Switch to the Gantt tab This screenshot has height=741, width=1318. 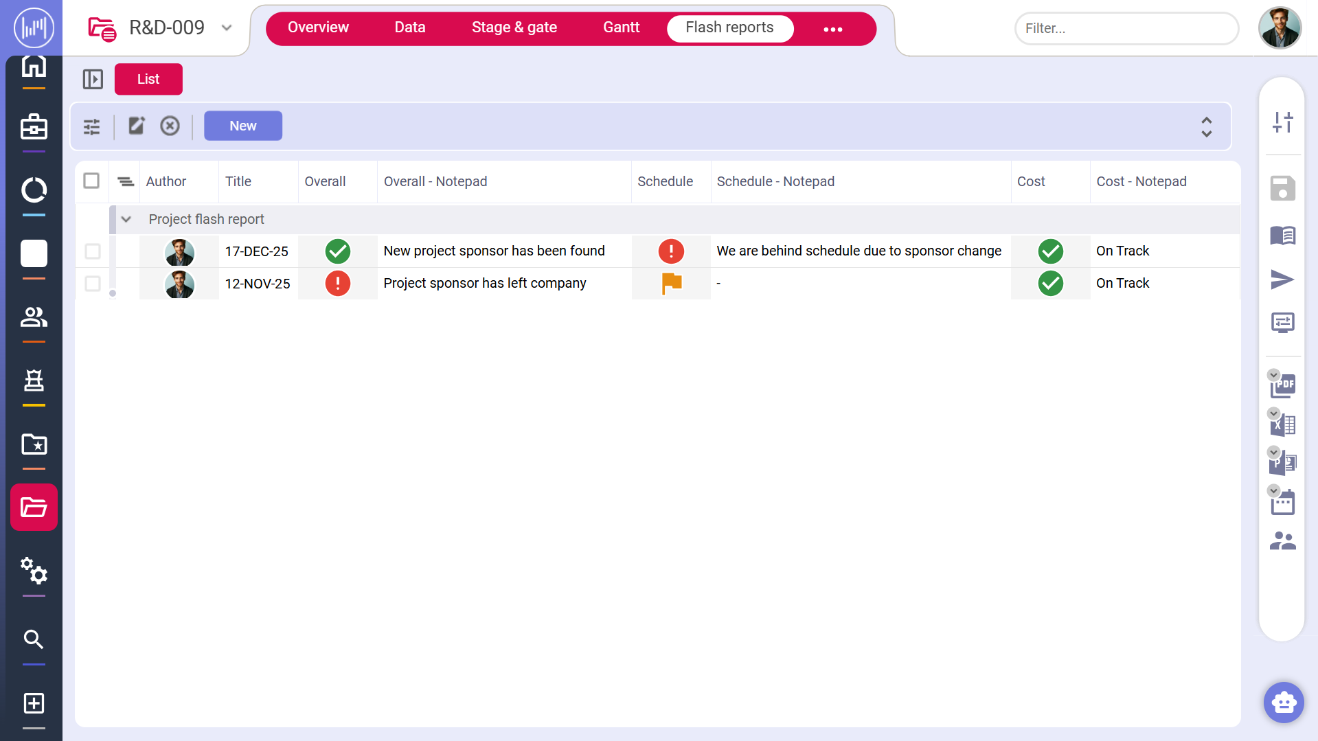tap(621, 27)
